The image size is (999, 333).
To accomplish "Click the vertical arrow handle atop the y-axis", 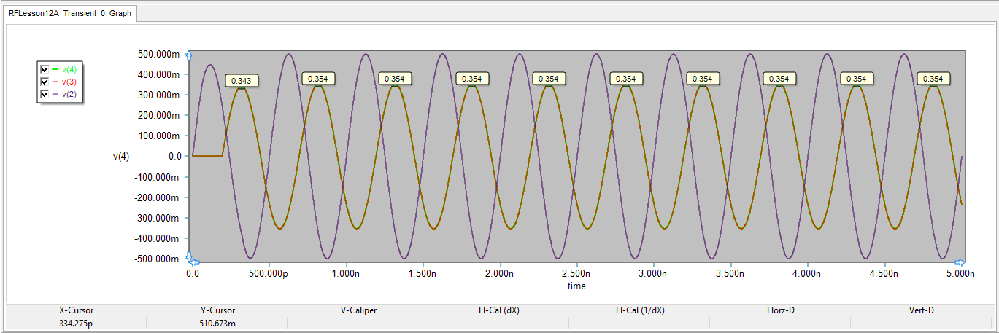I will pyautogui.click(x=189, y=55).
